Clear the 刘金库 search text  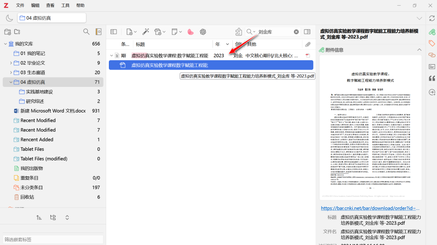(296, 32)
